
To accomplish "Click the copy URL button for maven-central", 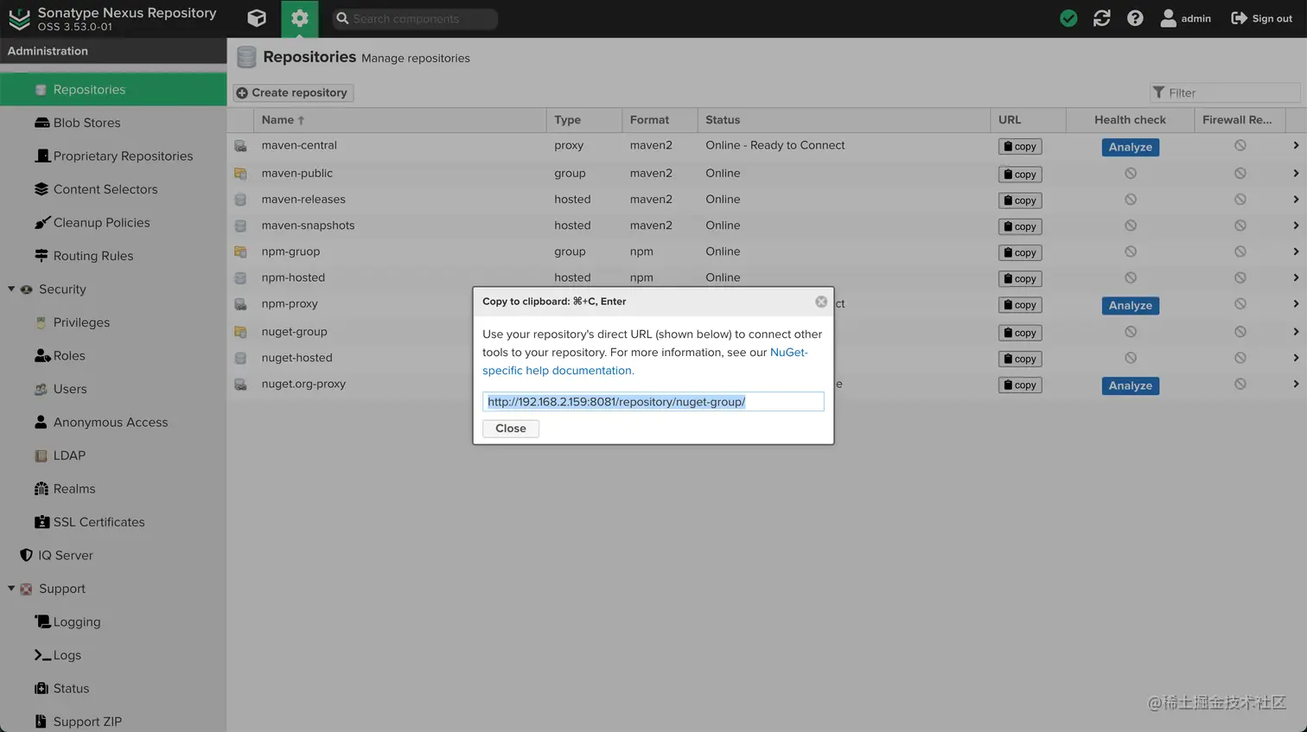I will pyautogui.click(x=1020, y=147).
